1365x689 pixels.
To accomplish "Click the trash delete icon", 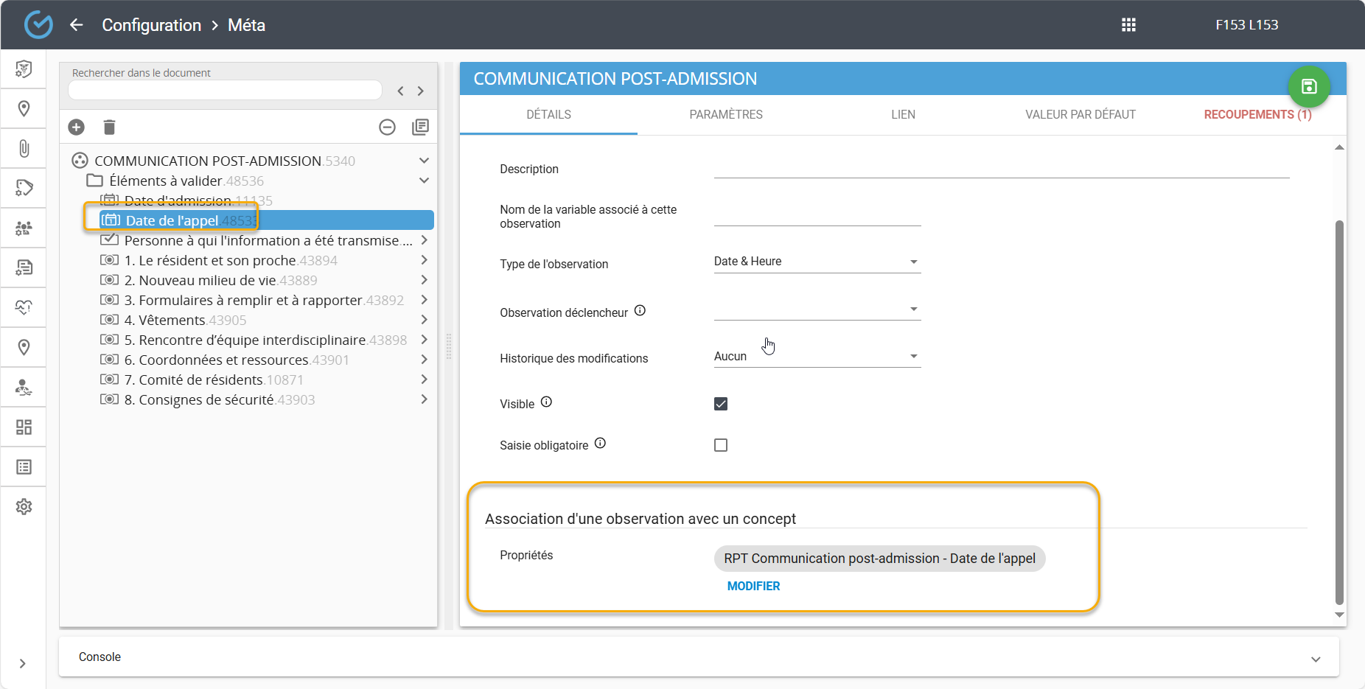I will point(109,127).
